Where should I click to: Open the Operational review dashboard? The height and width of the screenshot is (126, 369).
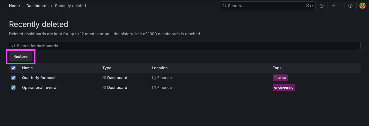(39, 88)
